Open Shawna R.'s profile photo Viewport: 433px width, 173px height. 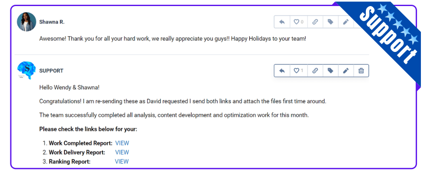(26, 22)
